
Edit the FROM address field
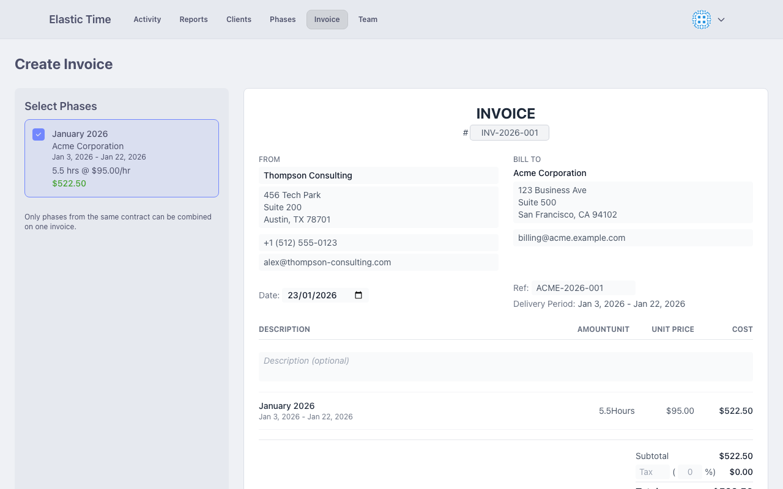(x=378, y=207)
